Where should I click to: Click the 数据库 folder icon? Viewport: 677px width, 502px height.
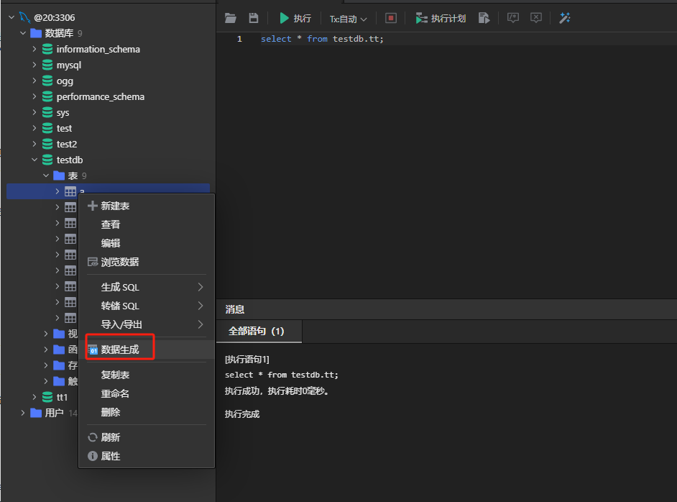pos(36,33)
